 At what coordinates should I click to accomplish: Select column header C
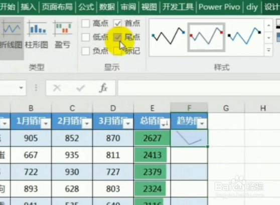(x=72, y=108)
